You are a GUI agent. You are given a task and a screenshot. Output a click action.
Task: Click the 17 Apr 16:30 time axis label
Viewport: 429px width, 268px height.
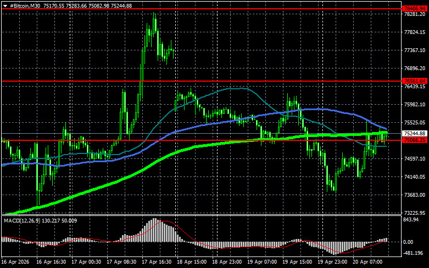tap(157, 262)
